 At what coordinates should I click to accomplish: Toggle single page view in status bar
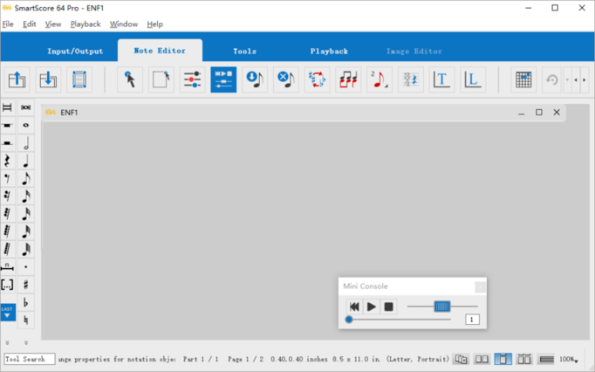coord(503,359)
